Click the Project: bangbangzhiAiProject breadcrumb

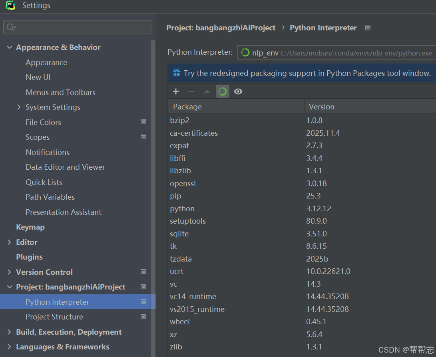(221, 28)
